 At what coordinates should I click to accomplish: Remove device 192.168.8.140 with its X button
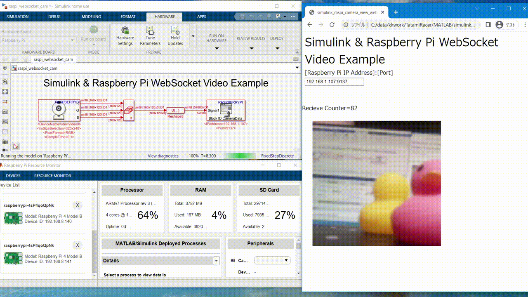[x=77, y=205]
